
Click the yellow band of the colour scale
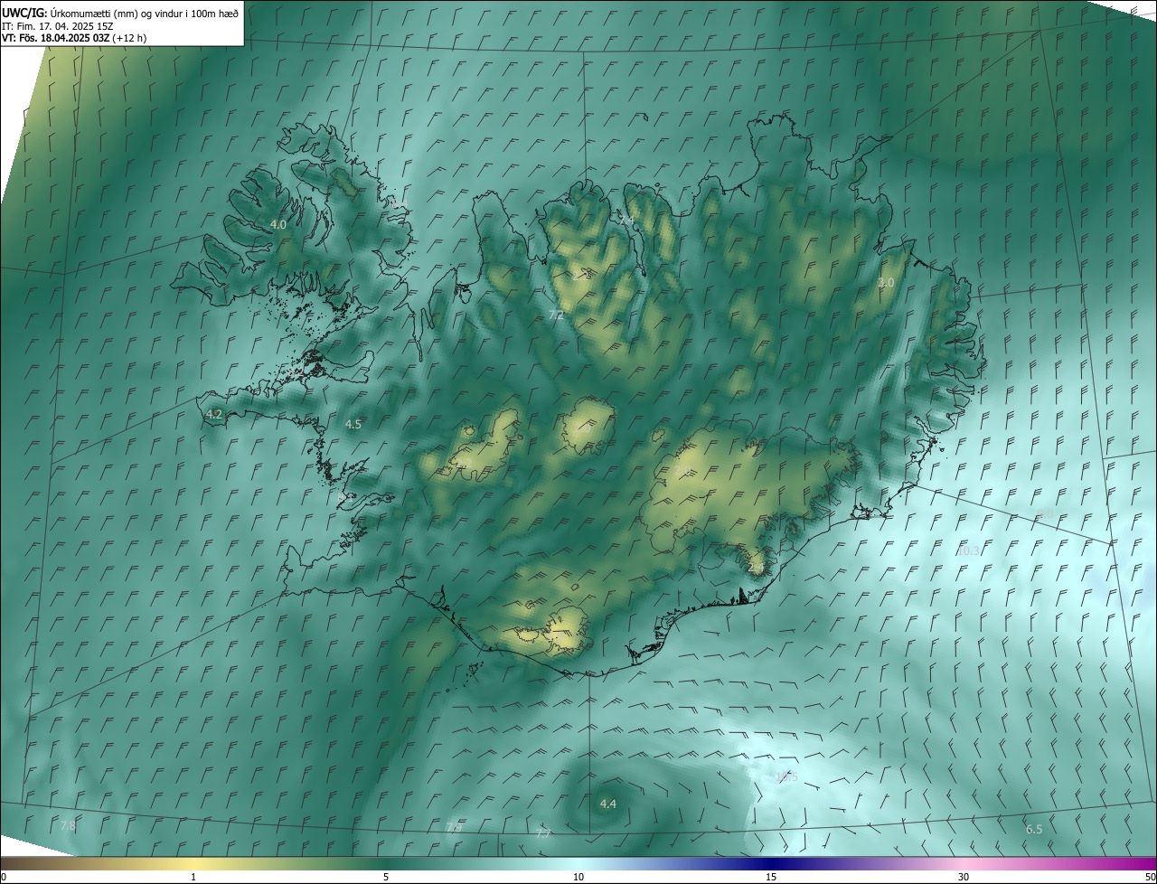[193, 863]
